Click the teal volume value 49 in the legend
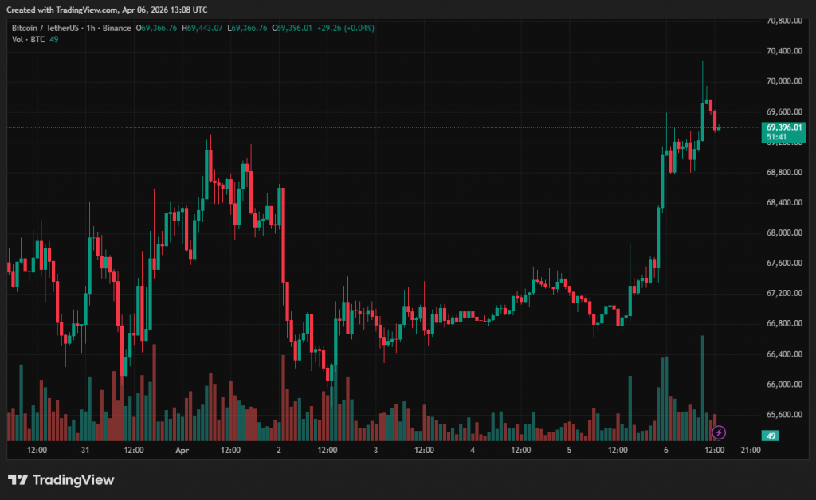816x500 pixels. [x=54, y=39]
